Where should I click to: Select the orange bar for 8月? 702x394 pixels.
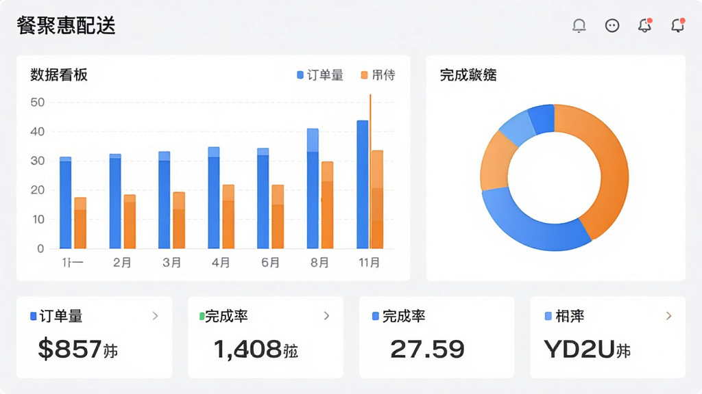327,205
